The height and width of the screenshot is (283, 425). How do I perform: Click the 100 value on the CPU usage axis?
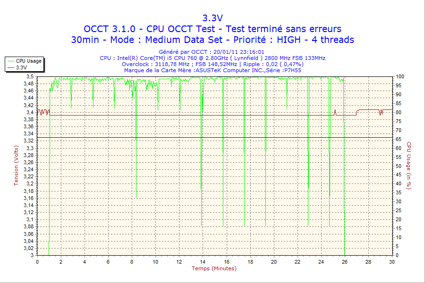pyautogui.click(x=399, y=76)
